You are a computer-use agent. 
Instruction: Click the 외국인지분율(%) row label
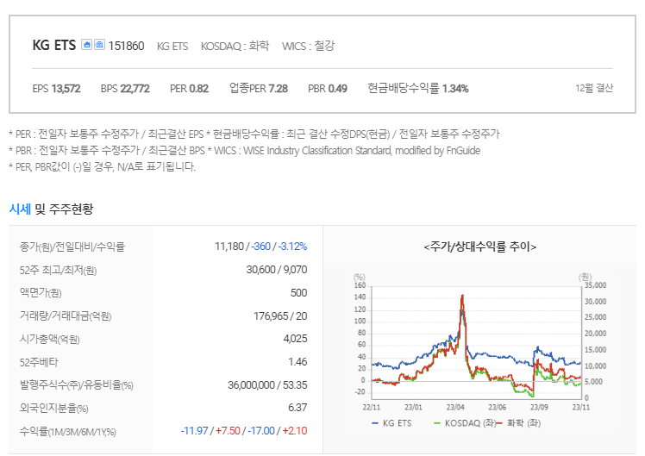tap(53, 408)
